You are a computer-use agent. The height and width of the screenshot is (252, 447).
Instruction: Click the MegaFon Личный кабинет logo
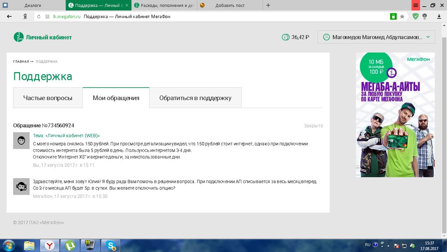point(43,37)
